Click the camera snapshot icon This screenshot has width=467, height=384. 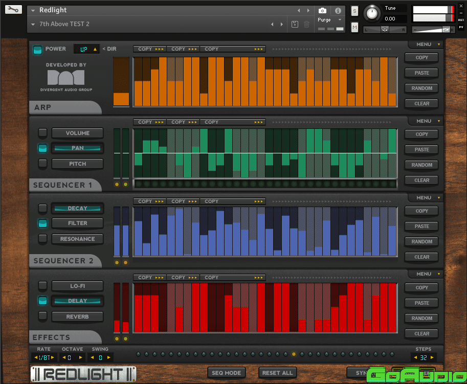pos(322,11)
